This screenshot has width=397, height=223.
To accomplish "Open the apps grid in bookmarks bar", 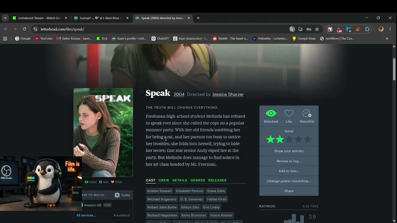I will (x=5, y=39).
